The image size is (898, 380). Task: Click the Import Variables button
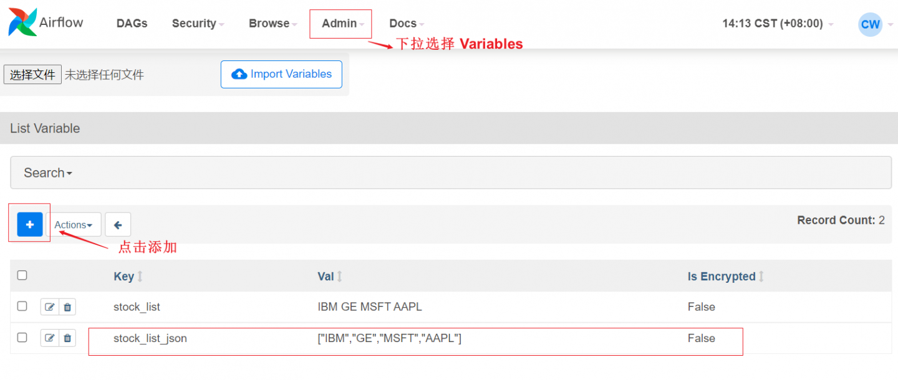[x=281, y=74]
